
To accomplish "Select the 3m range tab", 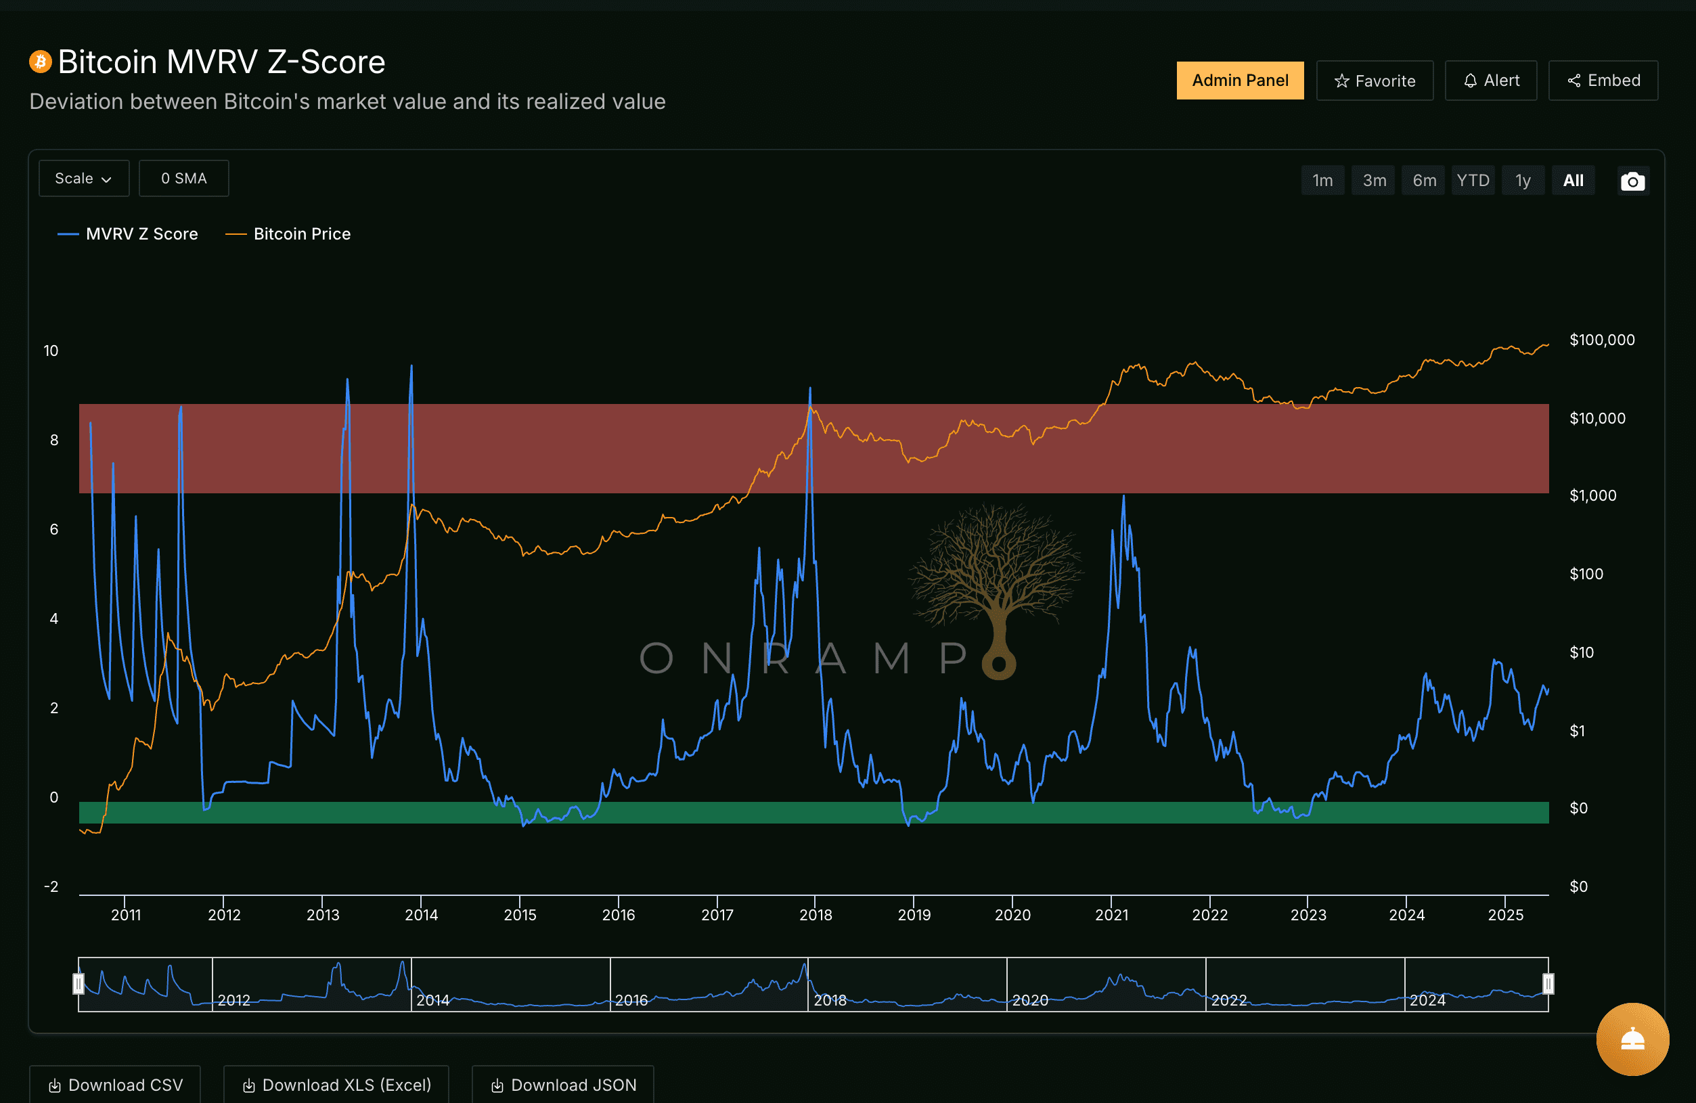I will tap(1373, 180).
